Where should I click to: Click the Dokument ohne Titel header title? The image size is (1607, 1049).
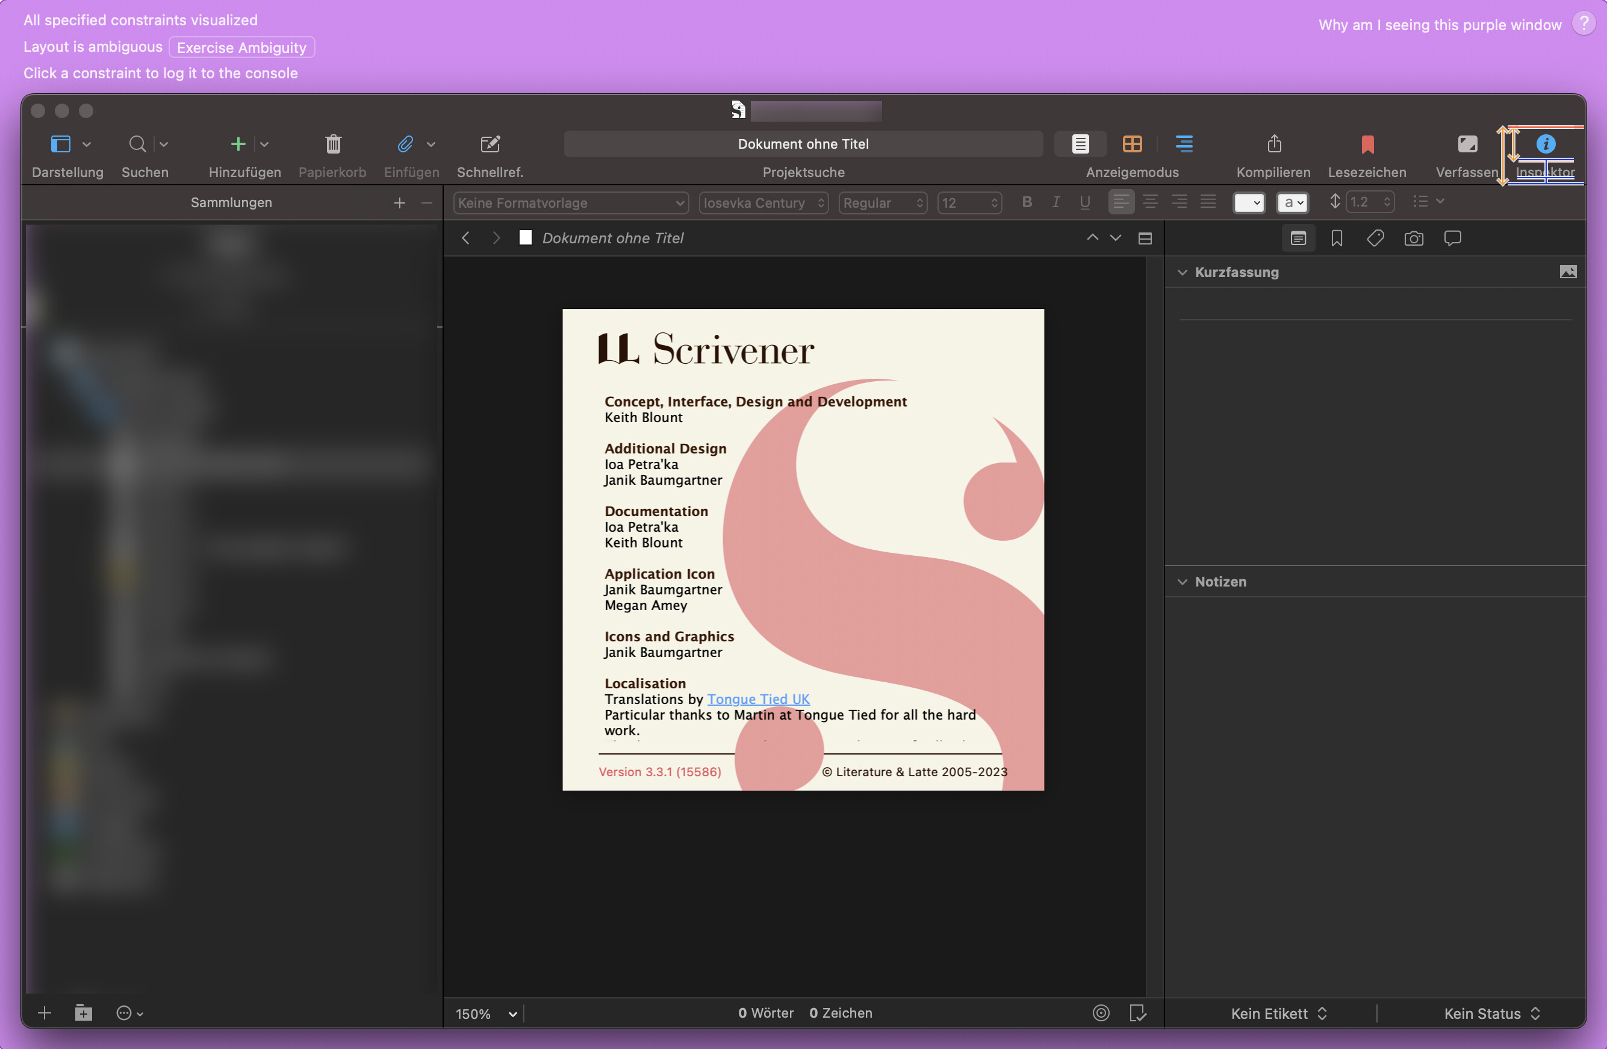click(x=612, y=238)
